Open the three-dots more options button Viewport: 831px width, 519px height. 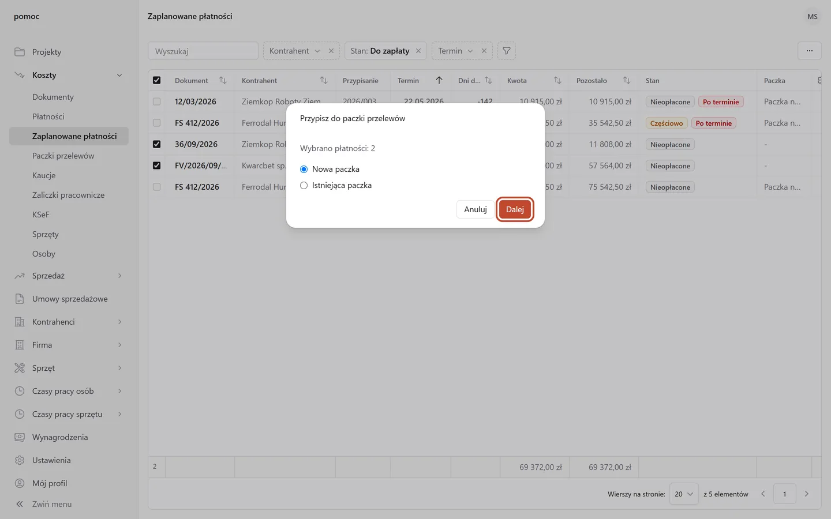tap(810, 51)
